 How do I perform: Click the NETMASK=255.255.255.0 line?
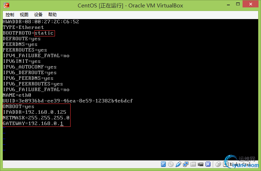(36, 118)
